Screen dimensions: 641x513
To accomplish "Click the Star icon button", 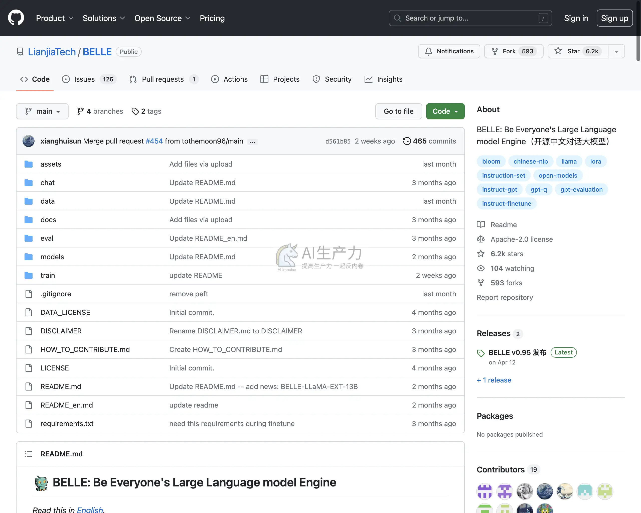I will tap(558, 51).
